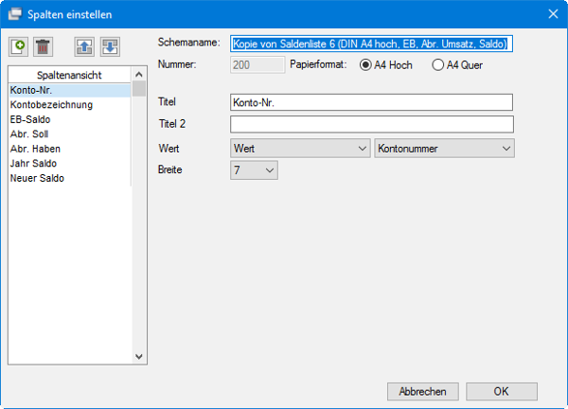Close the Spalten einstellen dialog
568x409 pixels.
pyautogui.click(x=553, y=14)
